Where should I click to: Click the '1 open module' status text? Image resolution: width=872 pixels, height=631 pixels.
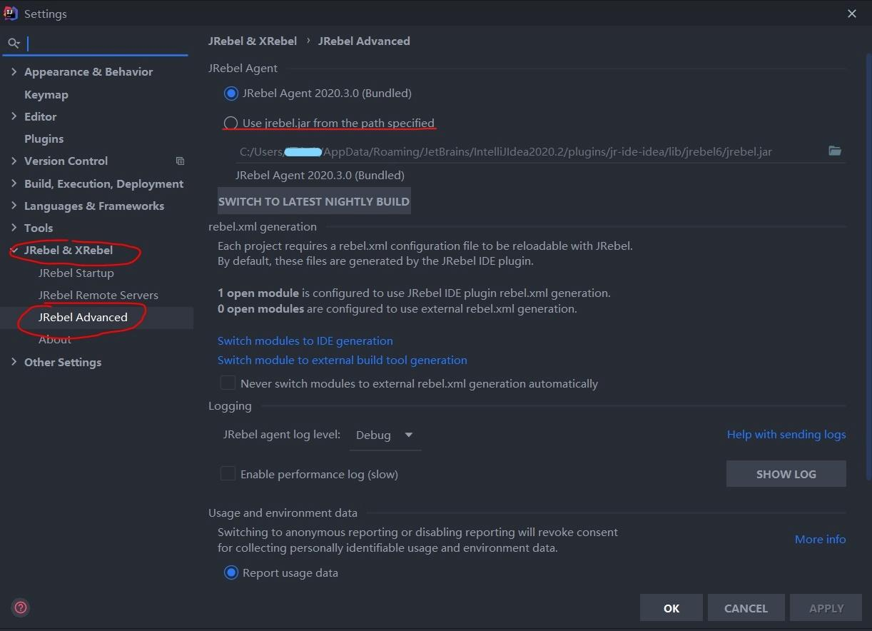point(258,293)
